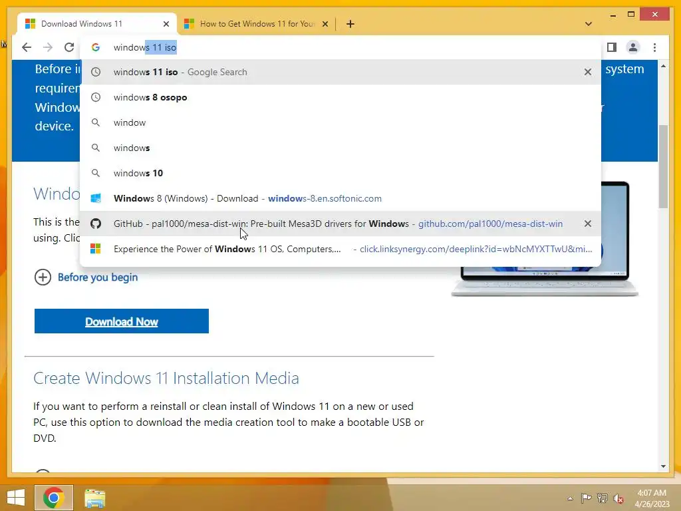Click the muted volume tray icon

click(618, 498)
